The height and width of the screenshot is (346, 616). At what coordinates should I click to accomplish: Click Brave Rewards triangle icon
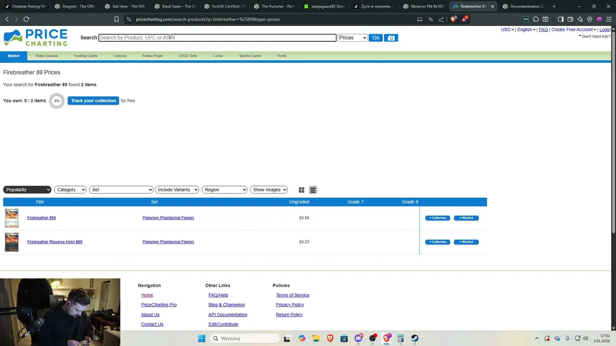[464, 19]
